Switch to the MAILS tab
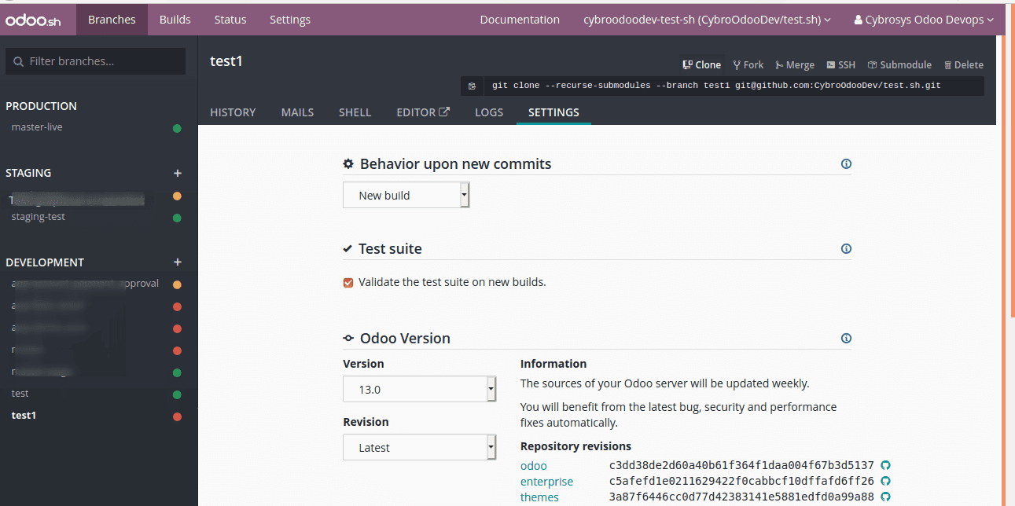 click(297, 112)
